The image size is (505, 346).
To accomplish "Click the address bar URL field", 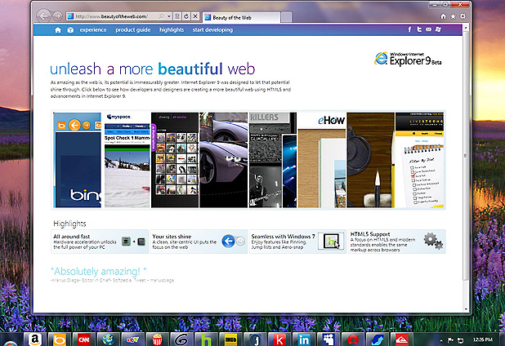I will point(114,16).
